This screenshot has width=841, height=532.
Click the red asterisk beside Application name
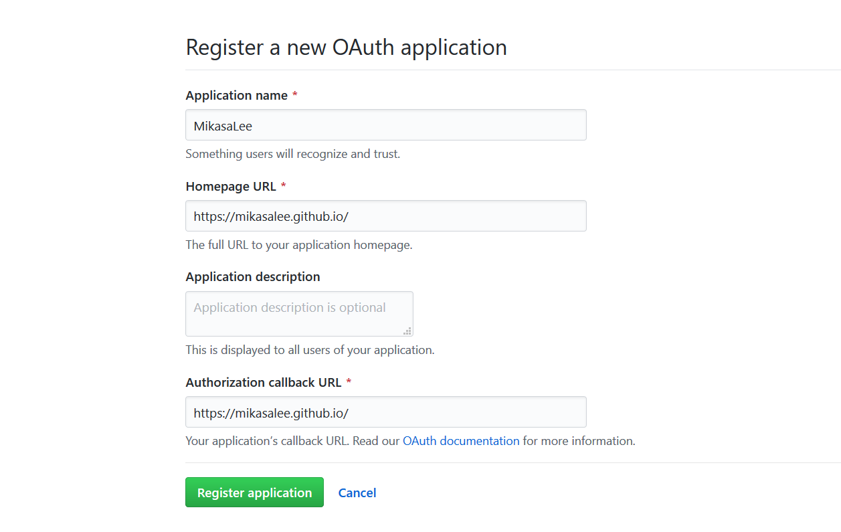click(295, 96)
